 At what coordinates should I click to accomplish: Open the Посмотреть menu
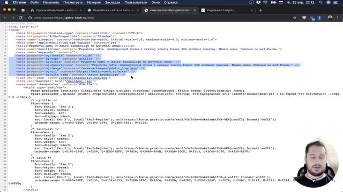coord(73,2)
